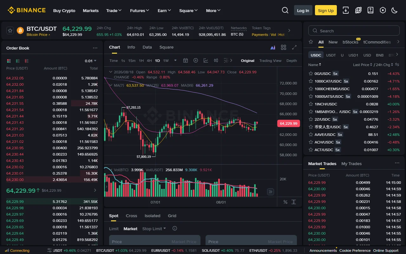Open more time intervals dropdown arrow
Screen dimensions: 406x254
click(x=175, y=60)
